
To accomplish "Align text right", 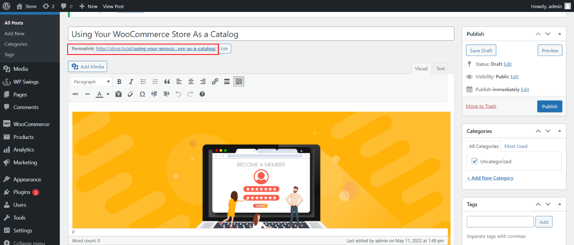I will click(203, 81).
